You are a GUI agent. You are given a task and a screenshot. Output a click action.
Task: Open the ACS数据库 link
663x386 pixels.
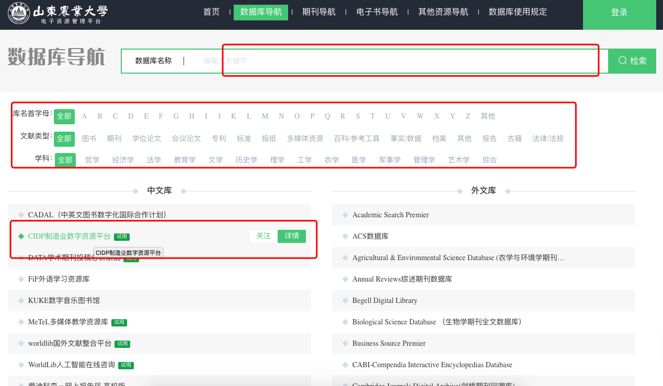tap(370, 237)
